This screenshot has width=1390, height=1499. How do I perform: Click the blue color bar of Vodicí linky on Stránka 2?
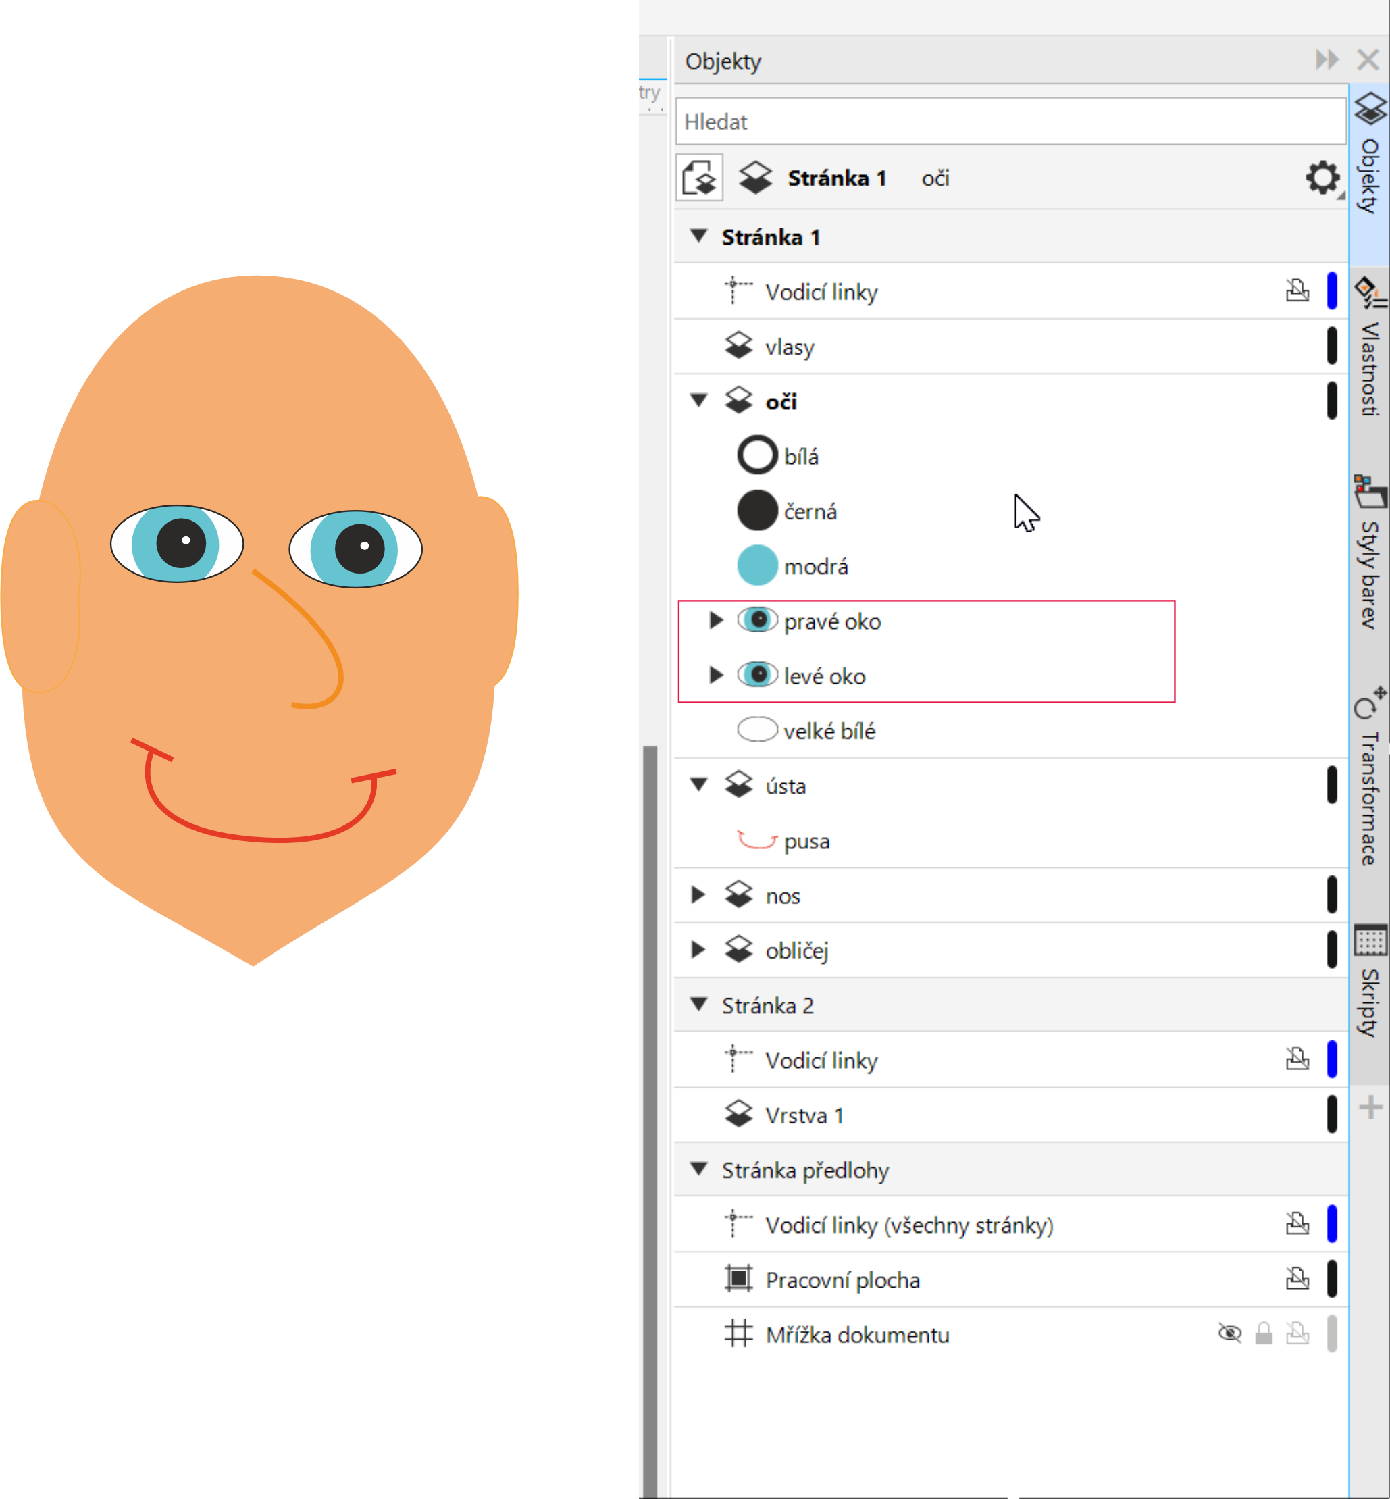1332,1060
